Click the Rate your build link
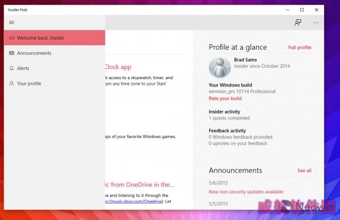Image resolution: width=340 pixels, height=220 pixels. 225,98
